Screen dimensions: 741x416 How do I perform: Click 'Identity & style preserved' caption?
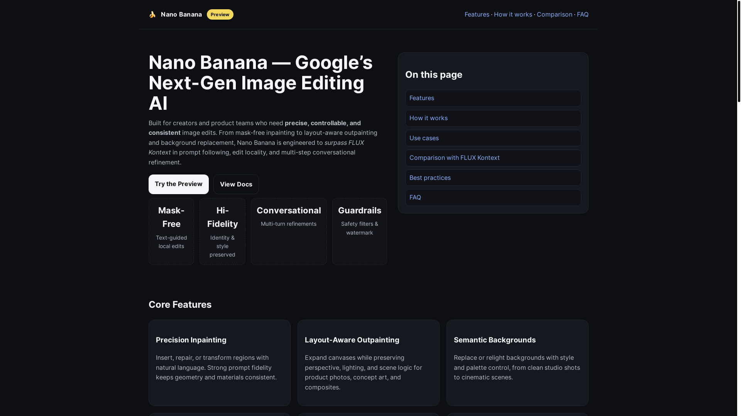[x=222, y=246]
